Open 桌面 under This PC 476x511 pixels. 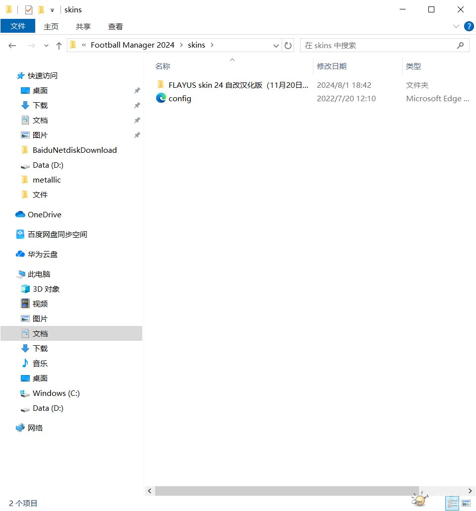(40, 379)
